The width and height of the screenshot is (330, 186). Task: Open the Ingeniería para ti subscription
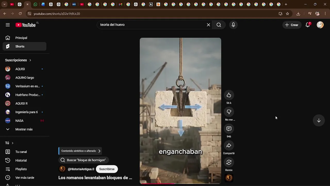24,112
